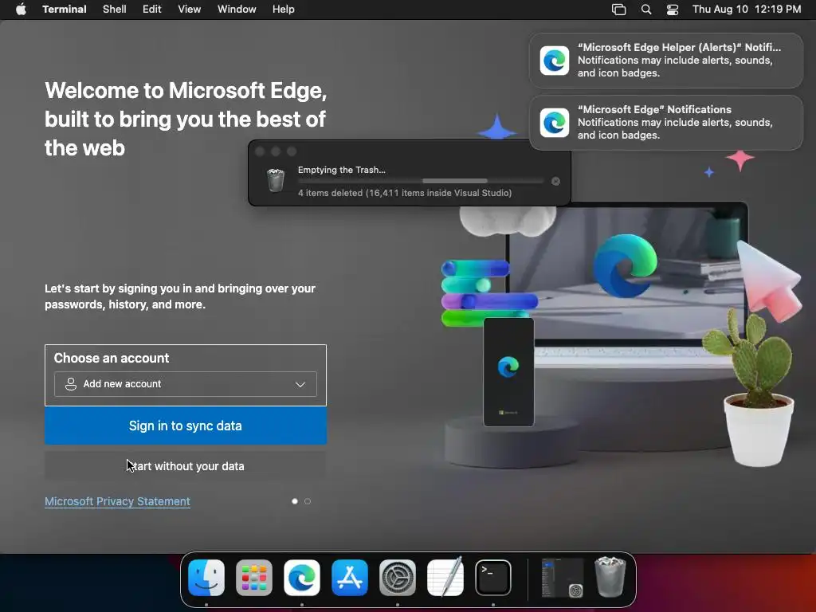Open Launchpad from the Dock

[254, 578]
